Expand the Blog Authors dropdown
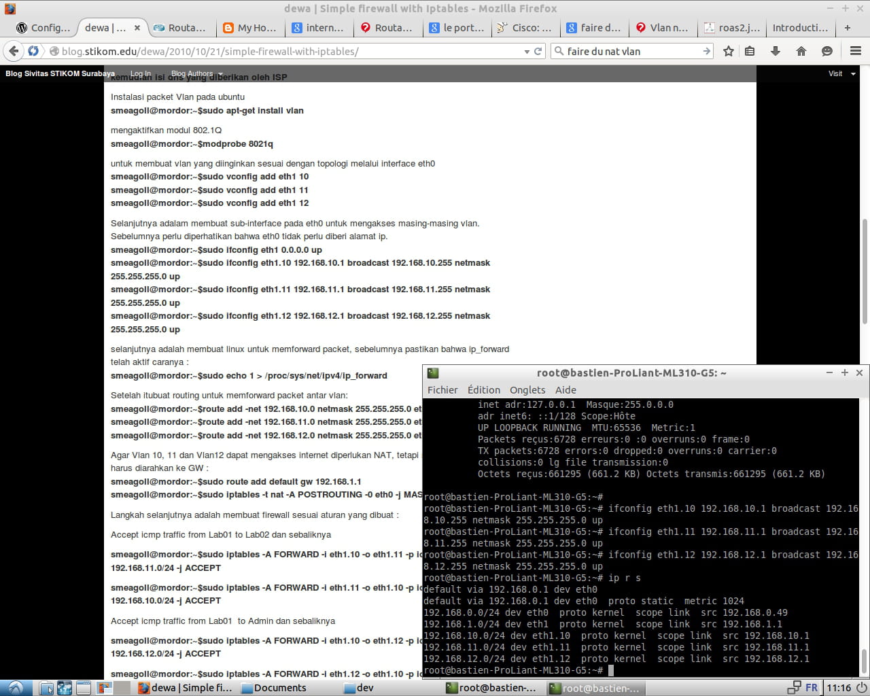Screen dimensions: 870x696 point(196,73)
